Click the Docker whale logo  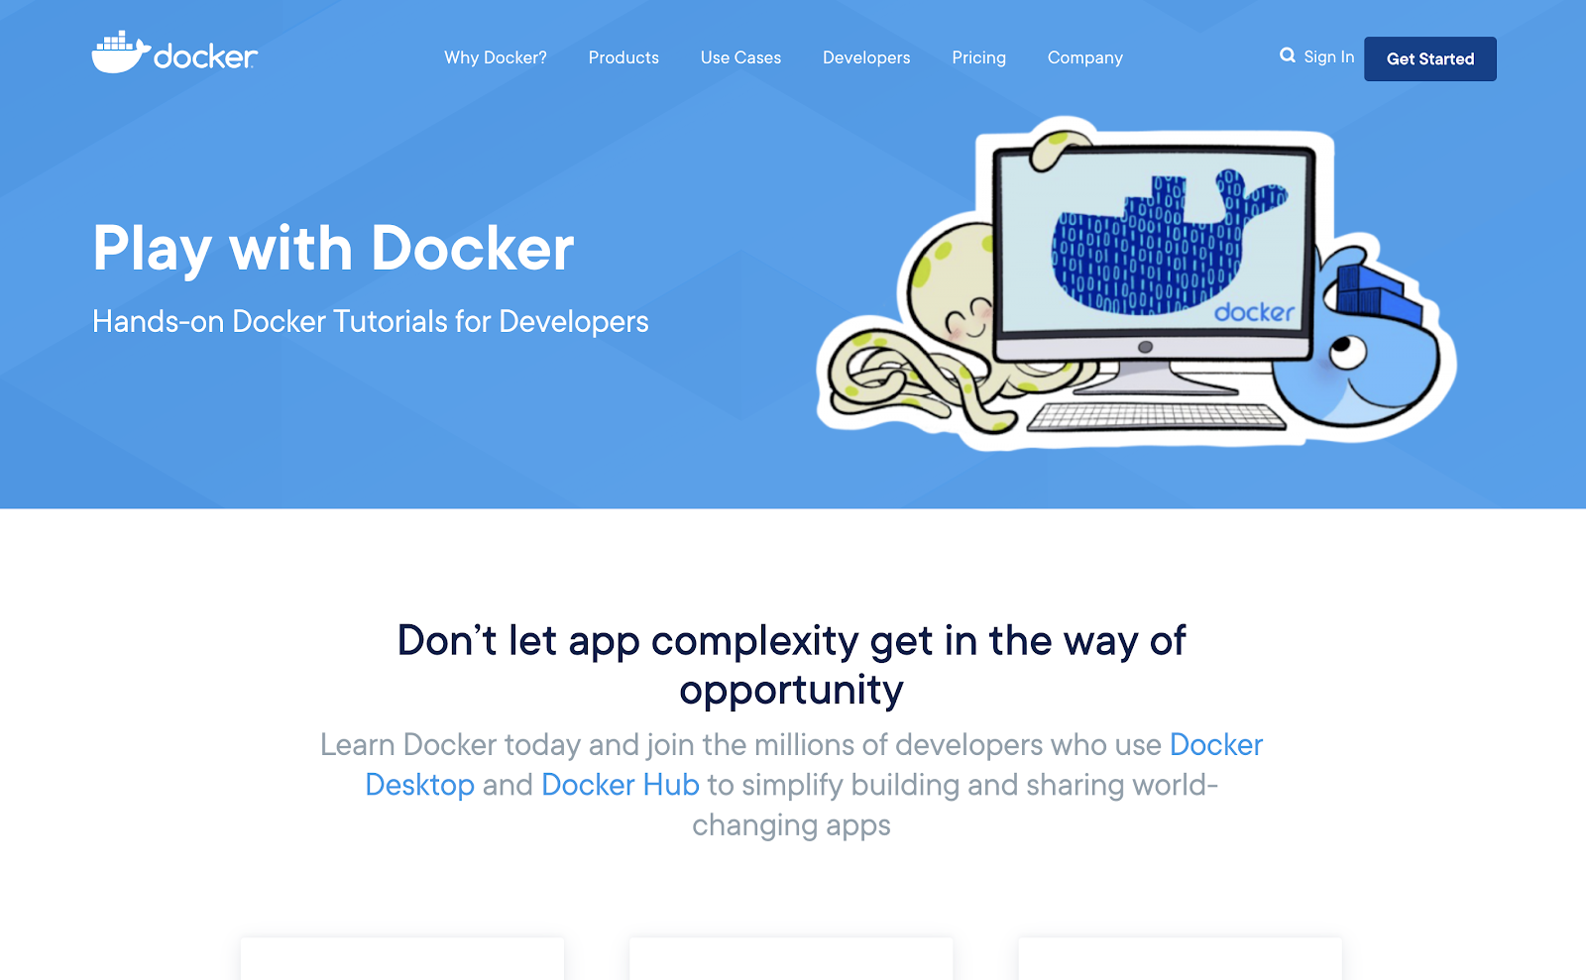[174, 53]
